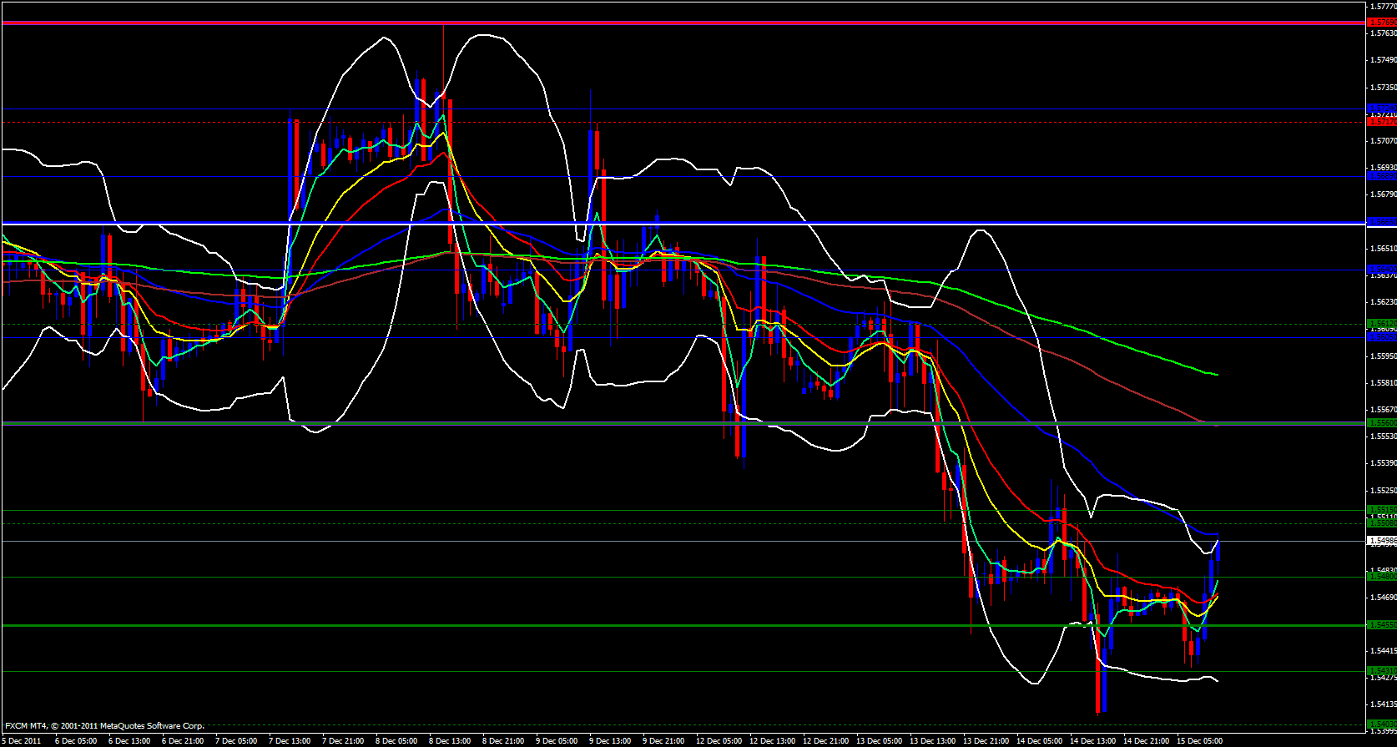
Task: Click the 1.5763 price scale label
Action: click(x=1381, y=33)
